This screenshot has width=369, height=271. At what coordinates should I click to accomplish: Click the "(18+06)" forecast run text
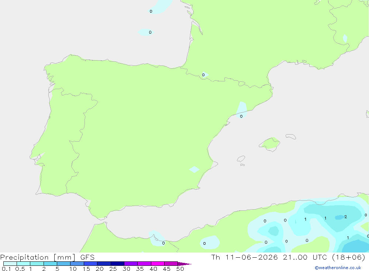(349, 257)
